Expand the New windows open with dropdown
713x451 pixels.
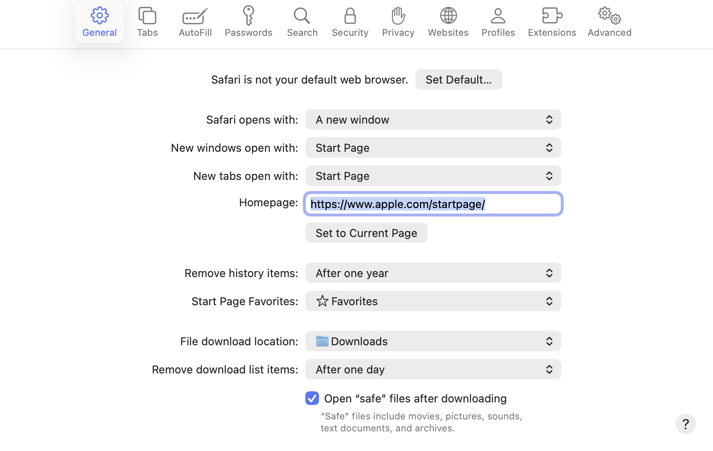point(433,147)
